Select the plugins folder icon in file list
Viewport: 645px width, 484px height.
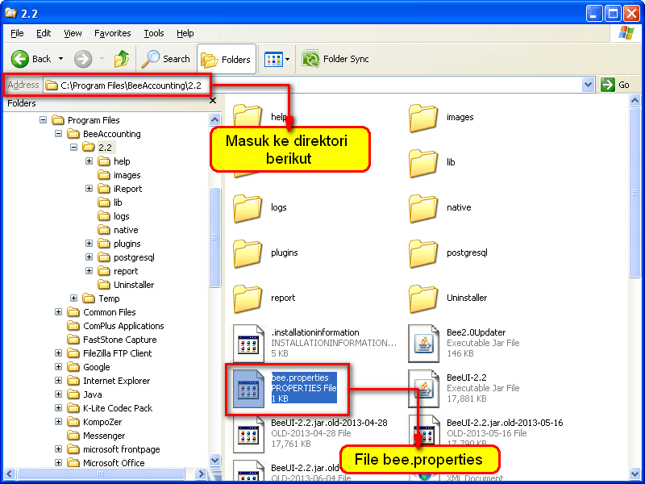tap(248, 254)
